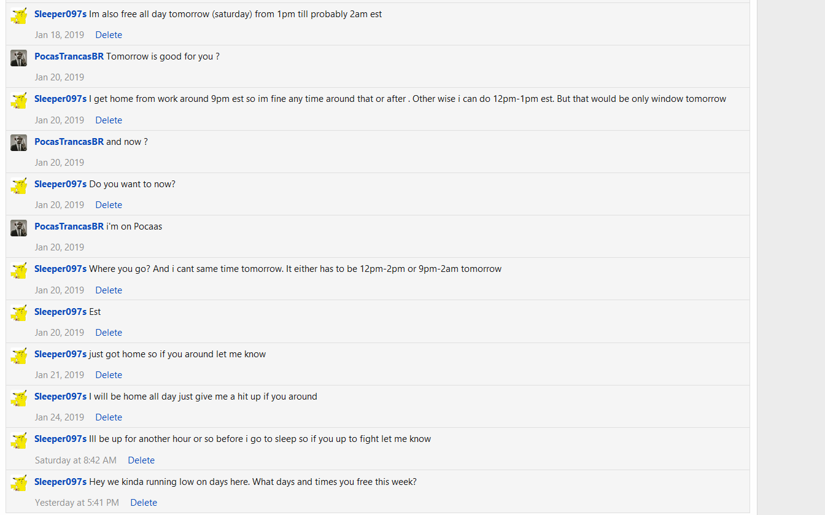This screenshot has height=515, width=825.
Task: Click Sleeper097s Pikachu avatar on Jan 18 comment
Action: (x=19, y=15)
